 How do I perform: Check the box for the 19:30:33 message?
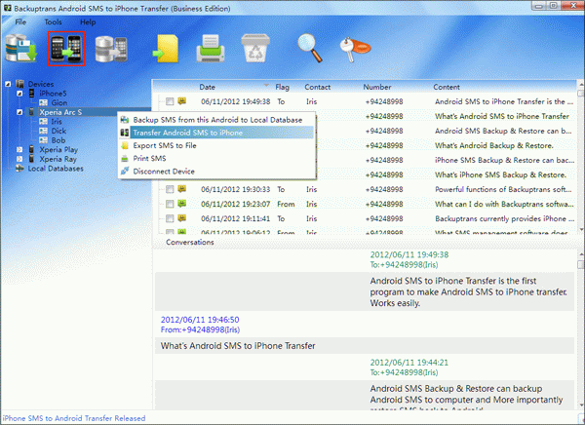(170, 189)
